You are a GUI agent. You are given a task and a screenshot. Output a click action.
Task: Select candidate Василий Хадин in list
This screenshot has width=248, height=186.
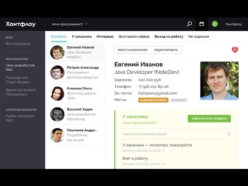tap(75, 114)
